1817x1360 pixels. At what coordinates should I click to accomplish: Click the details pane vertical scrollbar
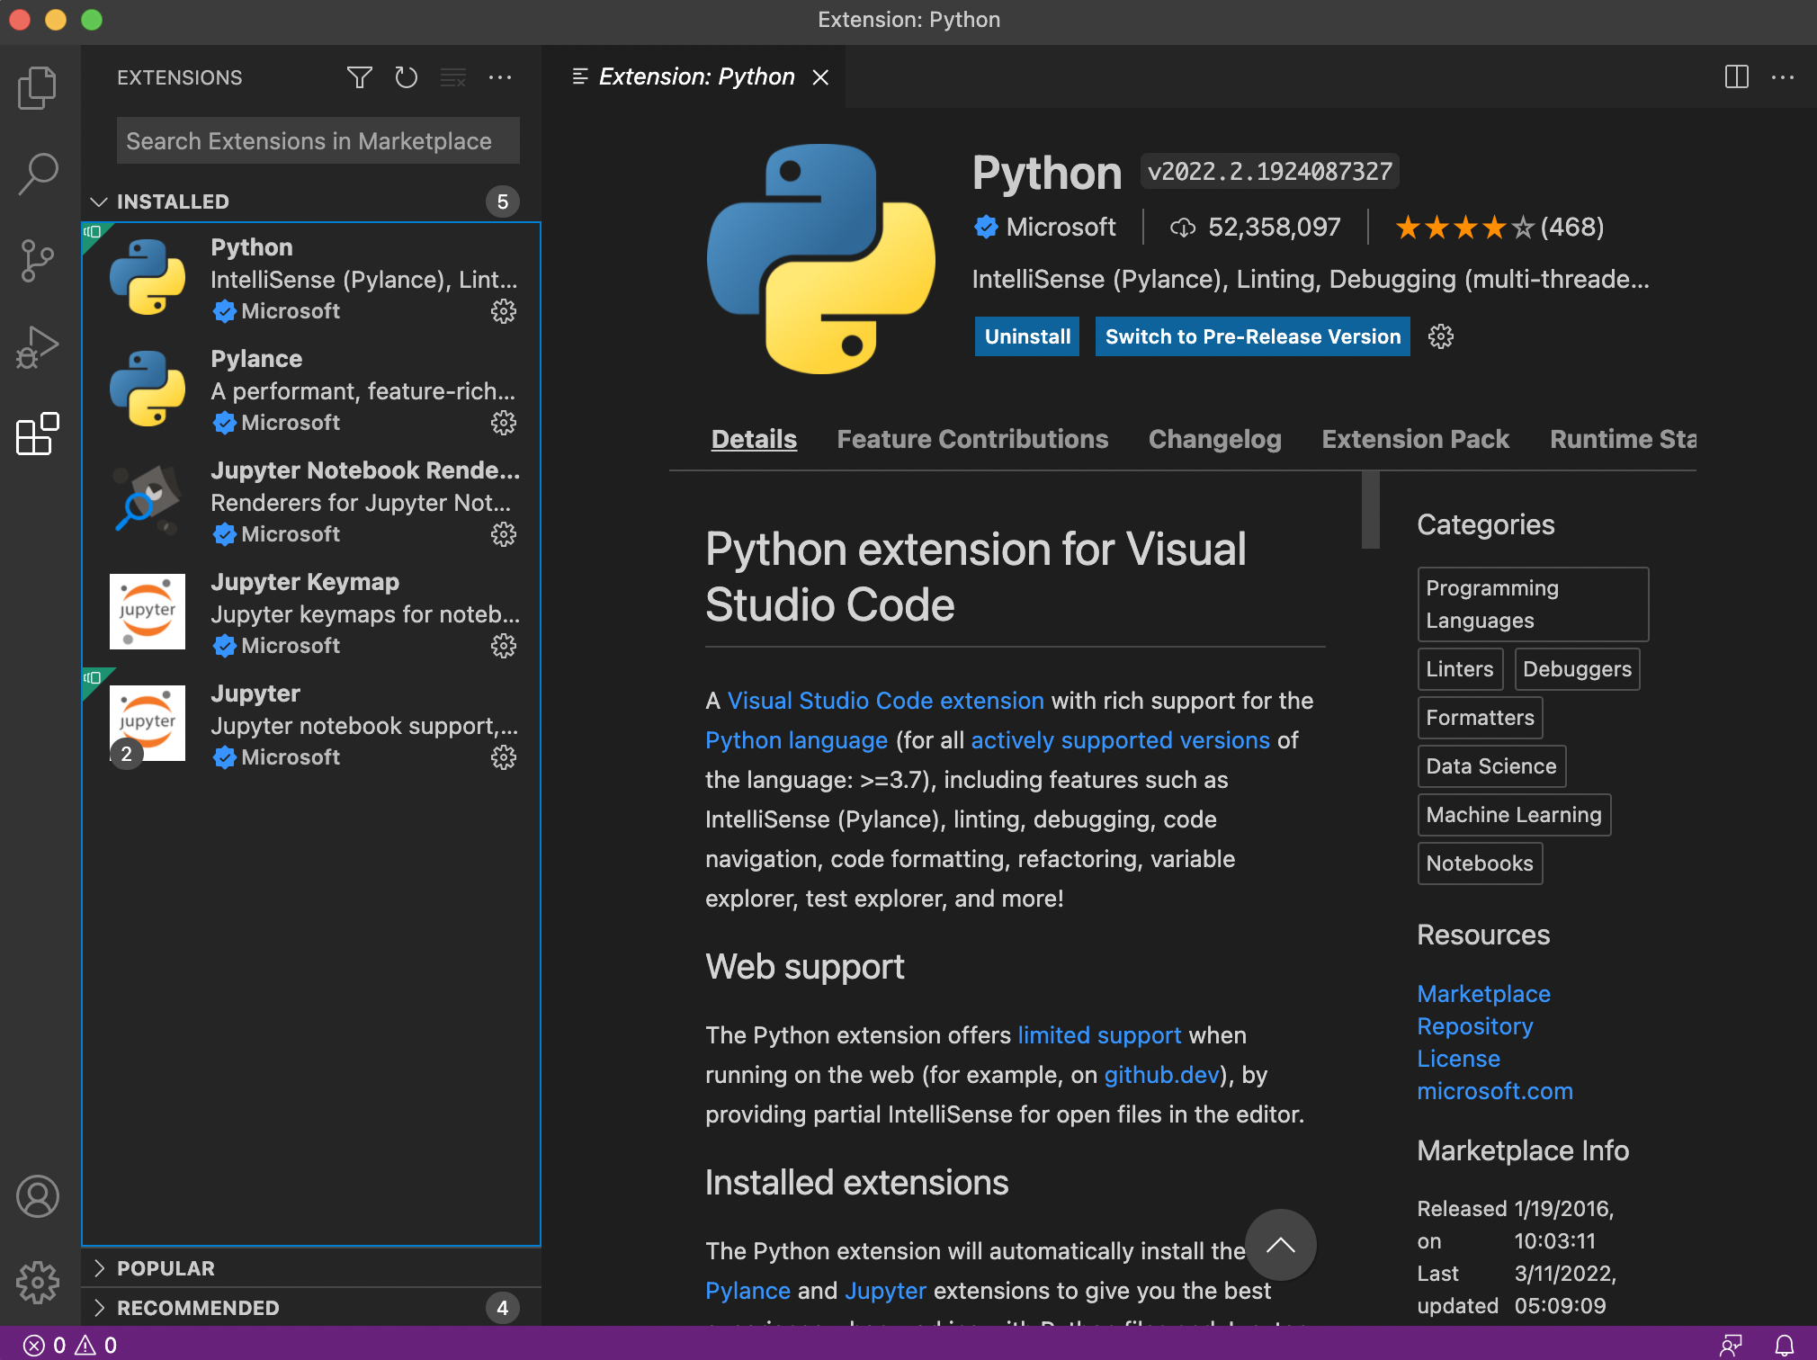1370,509
